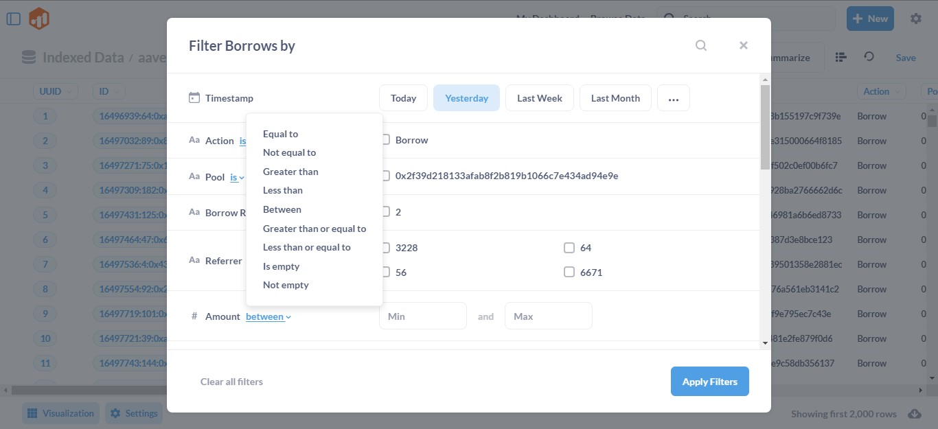Click the Amount Min input field
938x429 pixels.
tap(422, 316)
